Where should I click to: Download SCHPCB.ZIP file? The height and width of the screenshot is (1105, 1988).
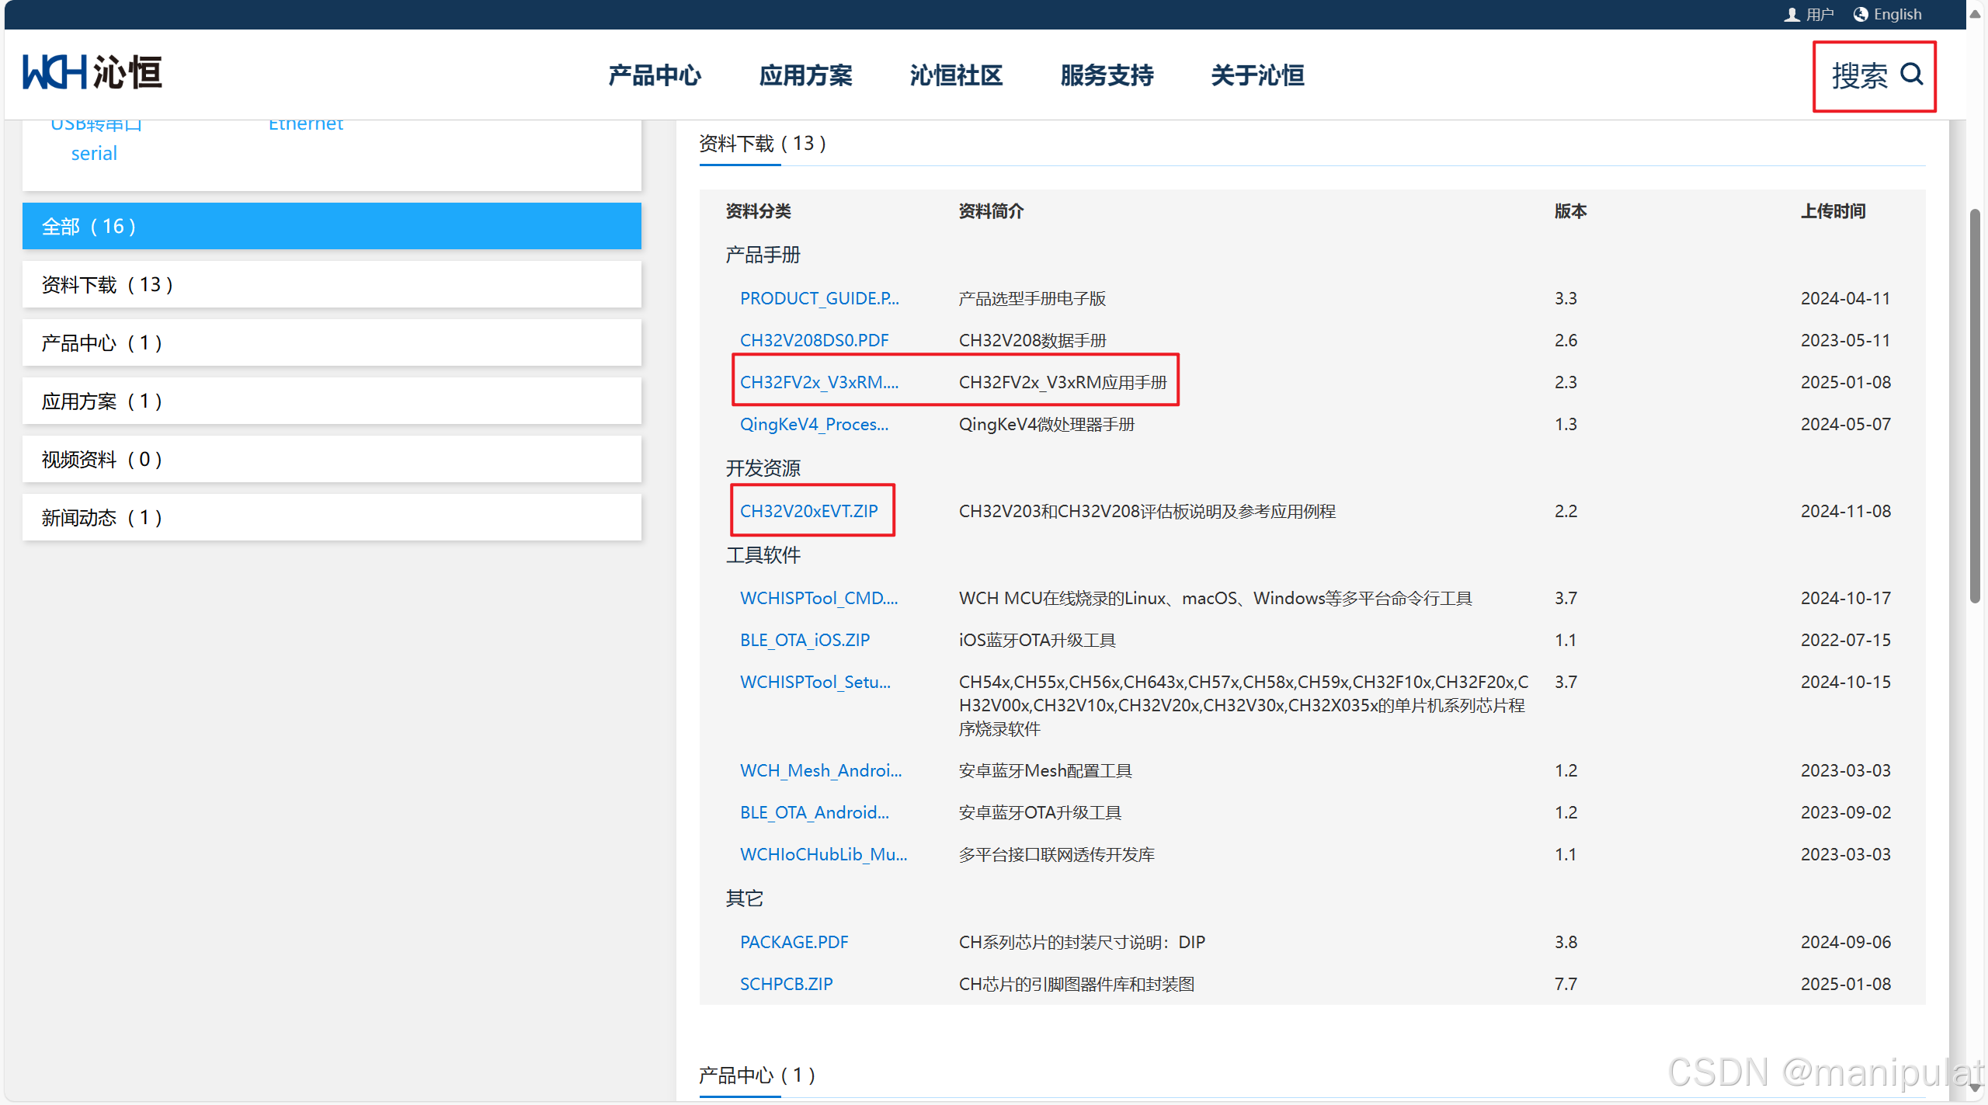pyautogui.click(x=786, y=984)
